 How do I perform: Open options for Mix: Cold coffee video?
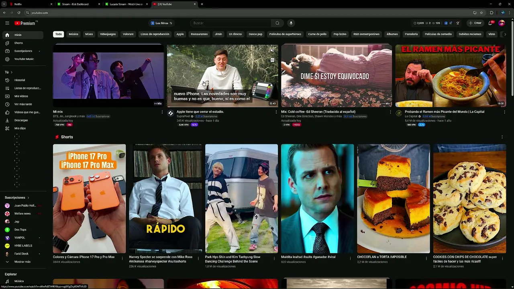pyautogui.click(x=390, y=112)
